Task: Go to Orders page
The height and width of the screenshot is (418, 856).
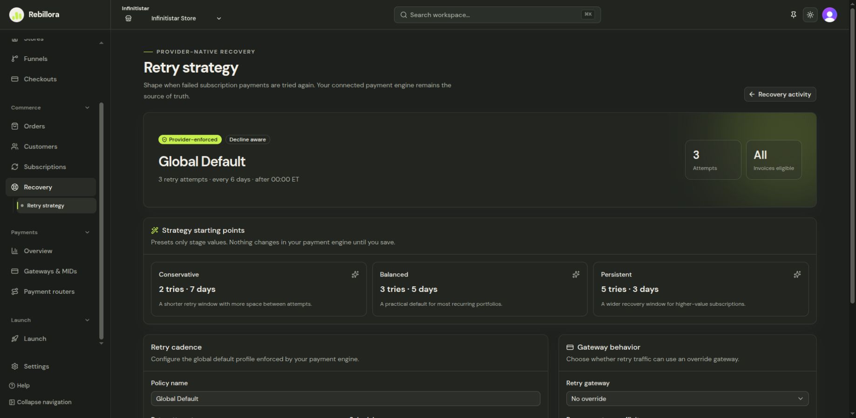Action: click(50, 126)
